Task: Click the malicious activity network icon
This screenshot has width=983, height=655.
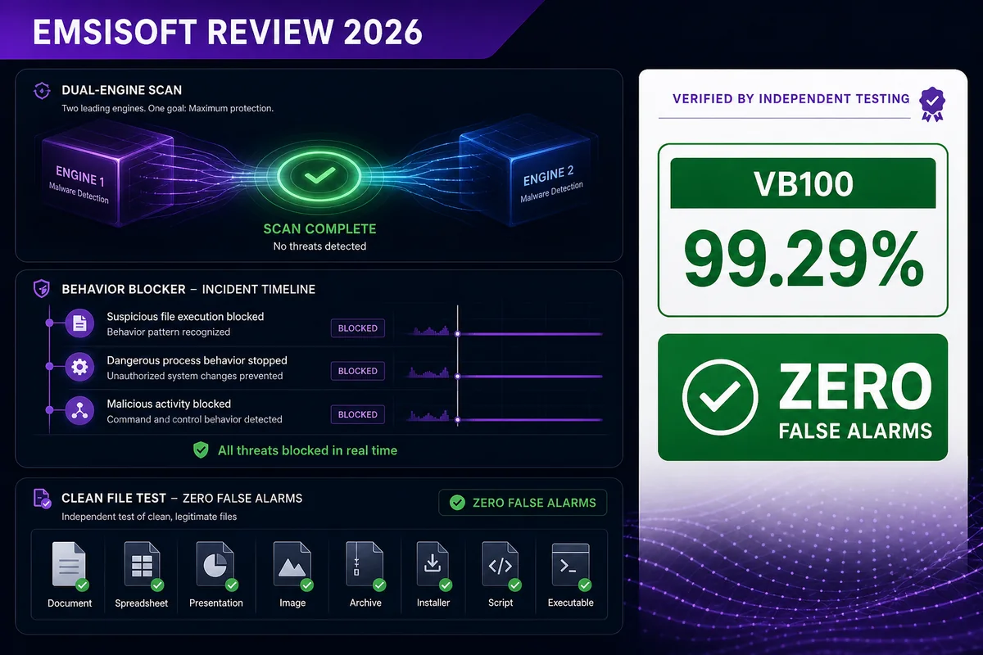Action: point(79,411)
